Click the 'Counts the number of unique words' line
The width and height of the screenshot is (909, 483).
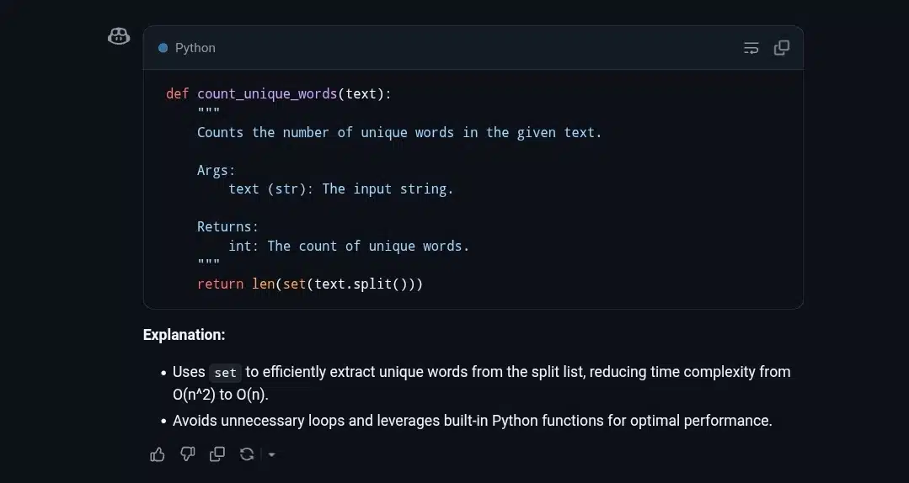[x=399, y=132]
